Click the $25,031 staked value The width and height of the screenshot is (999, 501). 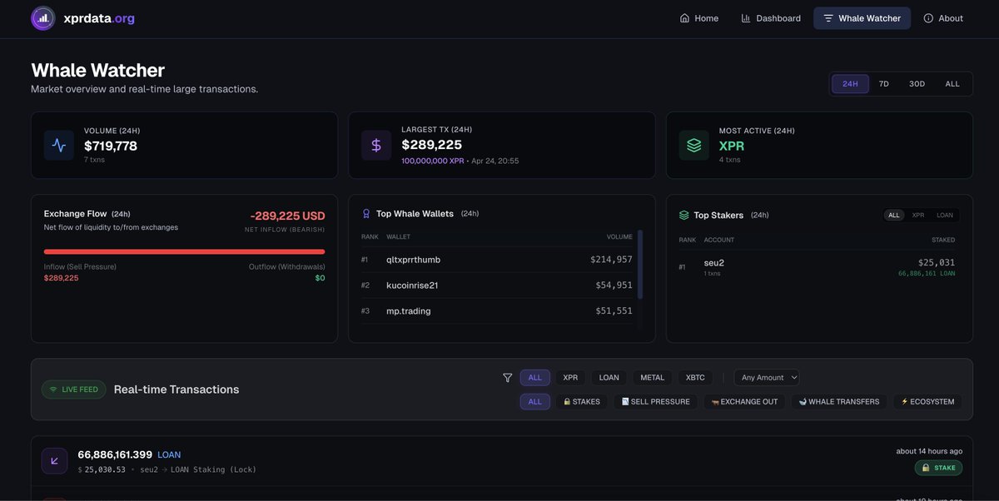pyautogui.click(x=937, y=262)
